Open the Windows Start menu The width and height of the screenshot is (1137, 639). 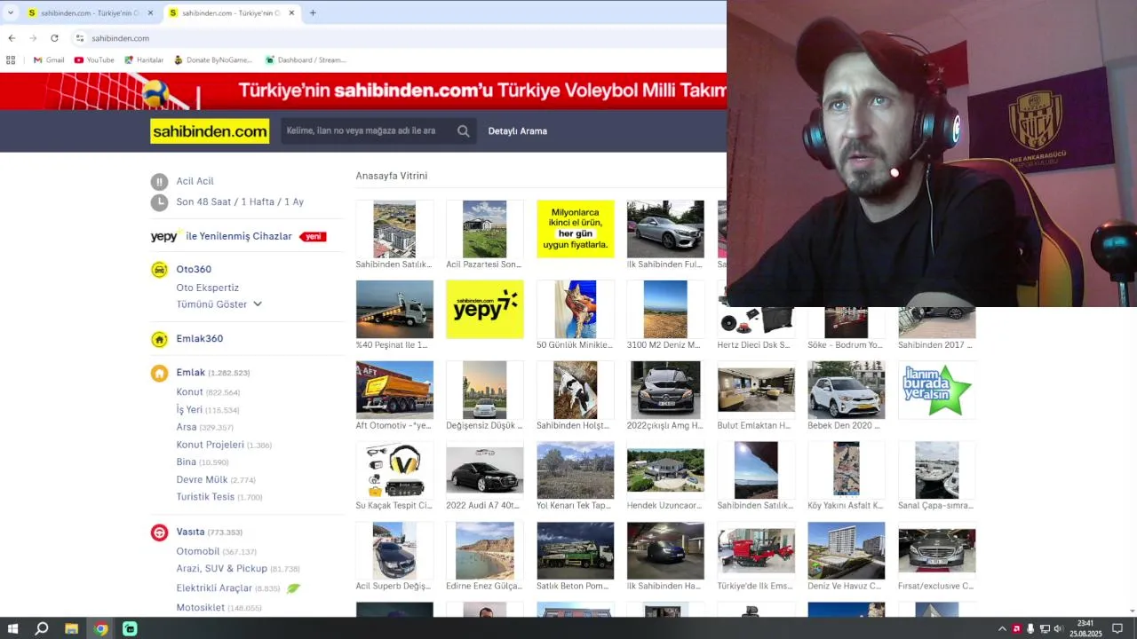point(12,628)
